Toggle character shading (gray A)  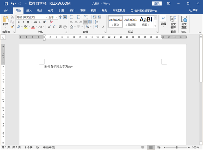(60, 27)
